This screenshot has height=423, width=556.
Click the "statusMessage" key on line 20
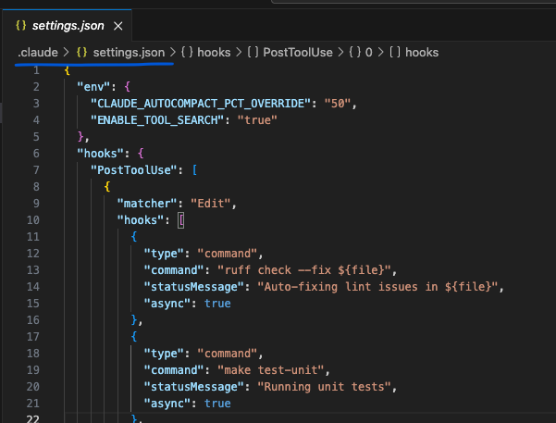(194, 387)
